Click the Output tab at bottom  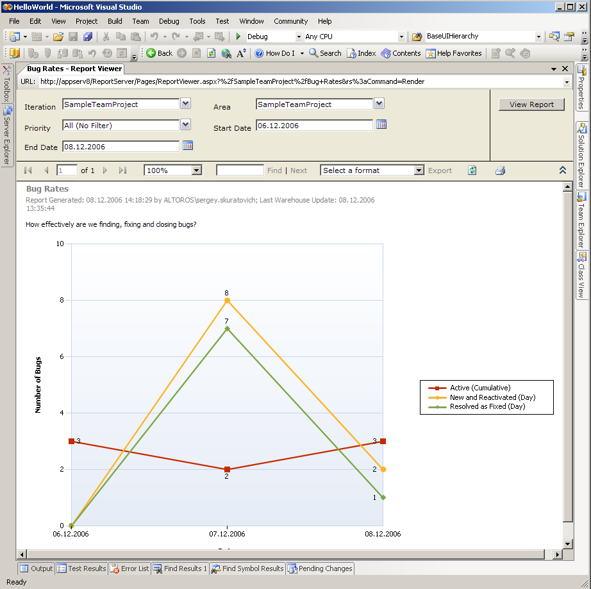[x=36, y=568]
